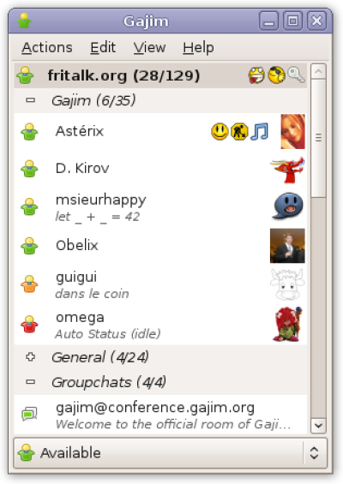Open the Available status dropdown
This screenshot has height=484, width=343.
click(x=171, y=453)
